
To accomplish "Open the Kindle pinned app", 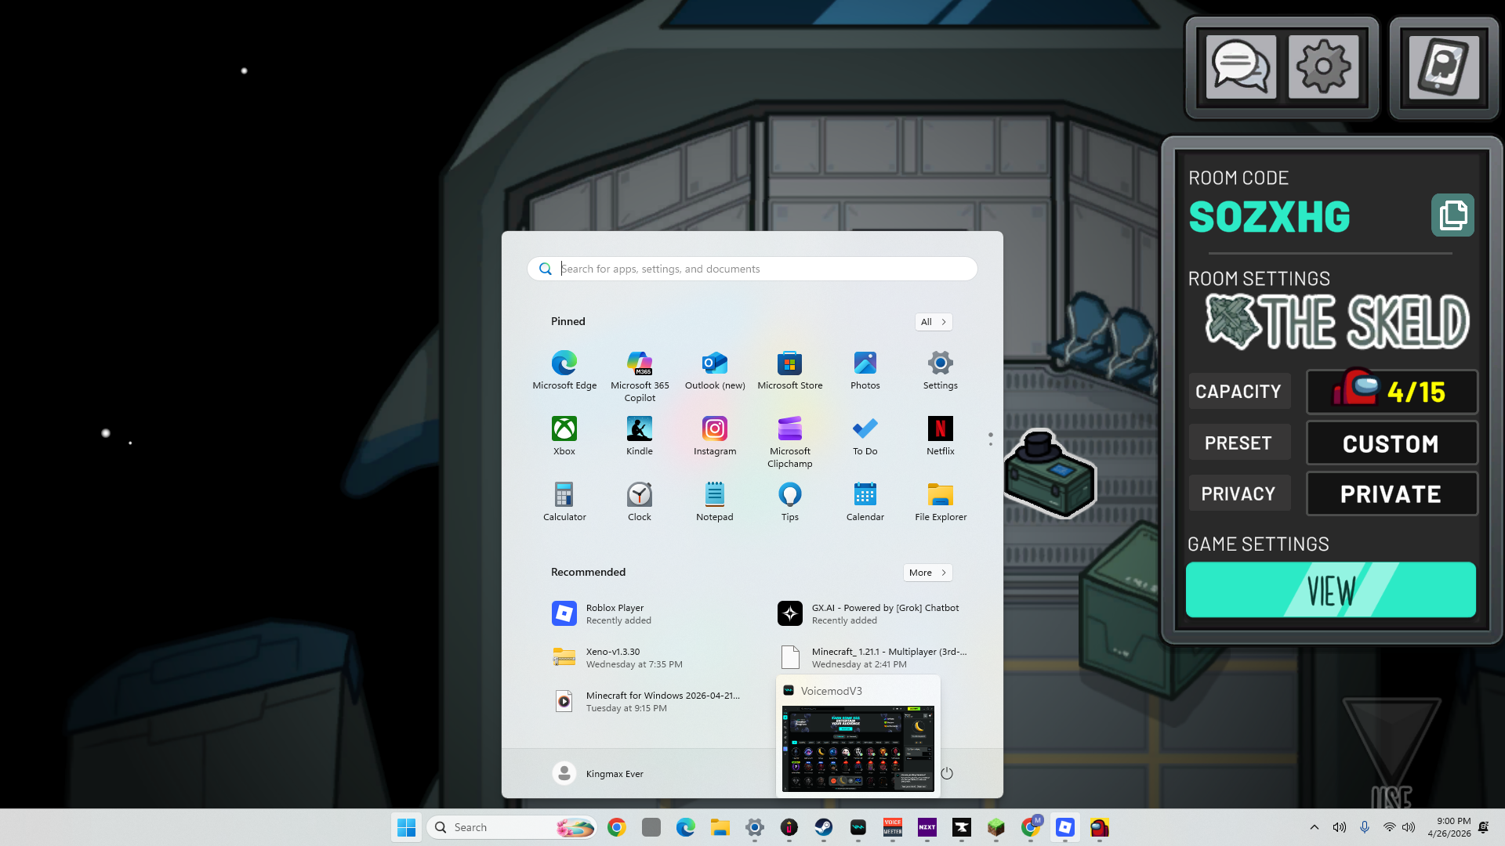I will coord(640,436).
